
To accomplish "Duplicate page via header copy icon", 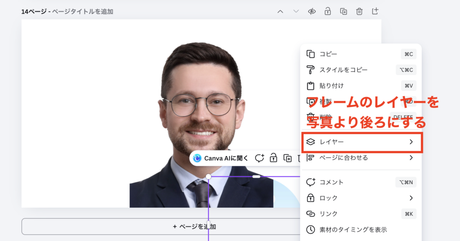I will pyautogui.click(x=344, y=11).
